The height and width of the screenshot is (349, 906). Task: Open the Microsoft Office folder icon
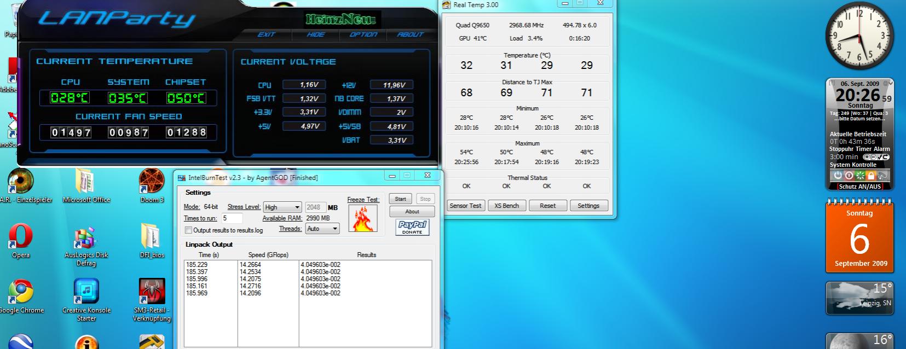click(86, 182)
